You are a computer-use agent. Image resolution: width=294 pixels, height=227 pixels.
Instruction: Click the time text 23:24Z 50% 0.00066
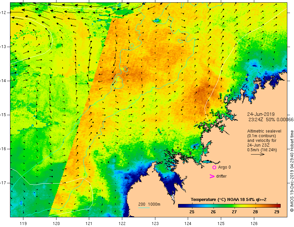(x=271, y=120)
